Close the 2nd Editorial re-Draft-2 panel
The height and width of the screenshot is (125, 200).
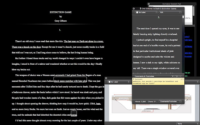tap(134, 8)
